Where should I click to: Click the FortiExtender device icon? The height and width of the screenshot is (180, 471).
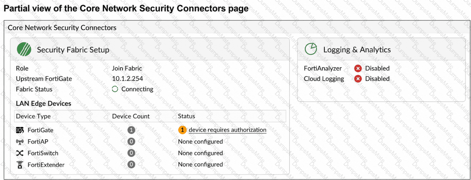coord(20,165)
